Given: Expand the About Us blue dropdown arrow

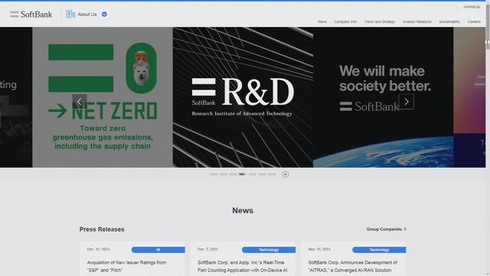Looking at the screenshot, I should 104,14.
